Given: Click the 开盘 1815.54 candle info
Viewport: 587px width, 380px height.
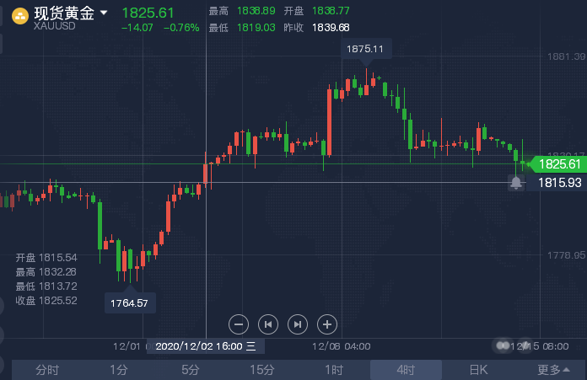Looking at the screenshot, I should pos(46,258).
